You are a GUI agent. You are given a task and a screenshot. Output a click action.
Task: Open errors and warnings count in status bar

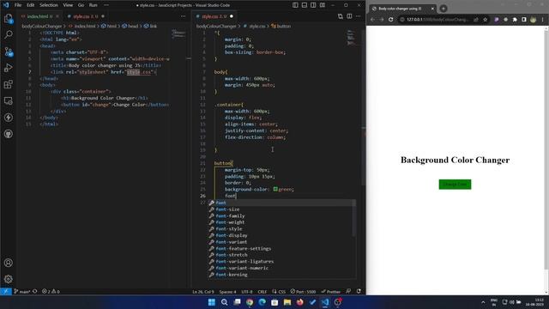click(x=51, y=292)
